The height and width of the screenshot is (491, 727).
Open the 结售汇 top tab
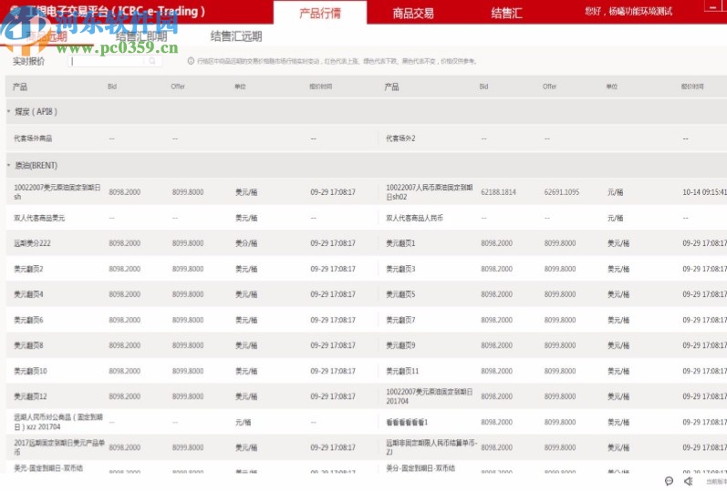506,13
